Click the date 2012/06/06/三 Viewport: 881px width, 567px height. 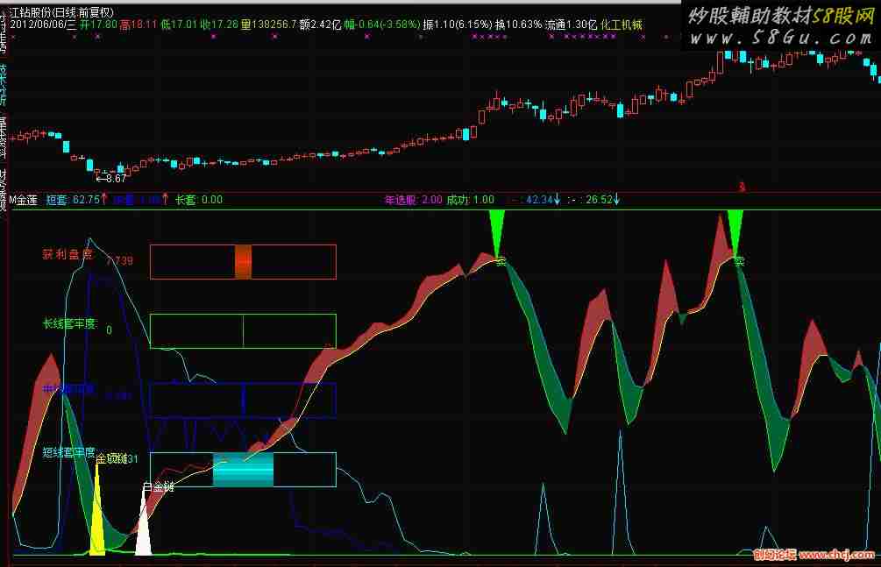[x=43, y=25]
